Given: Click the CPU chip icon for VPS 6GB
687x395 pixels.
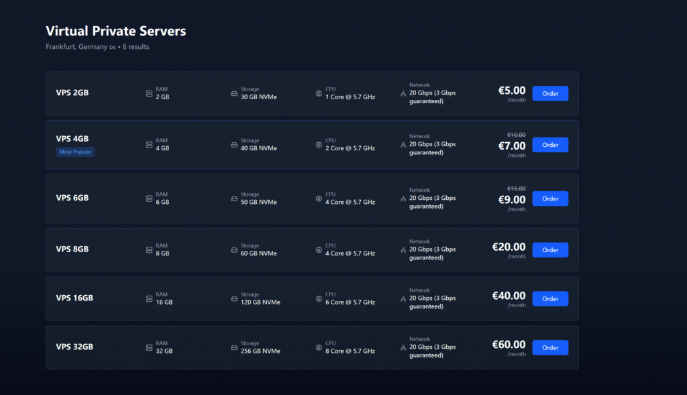Looking at the screenshot, I should pyautogui.click(x=319, y=199).
